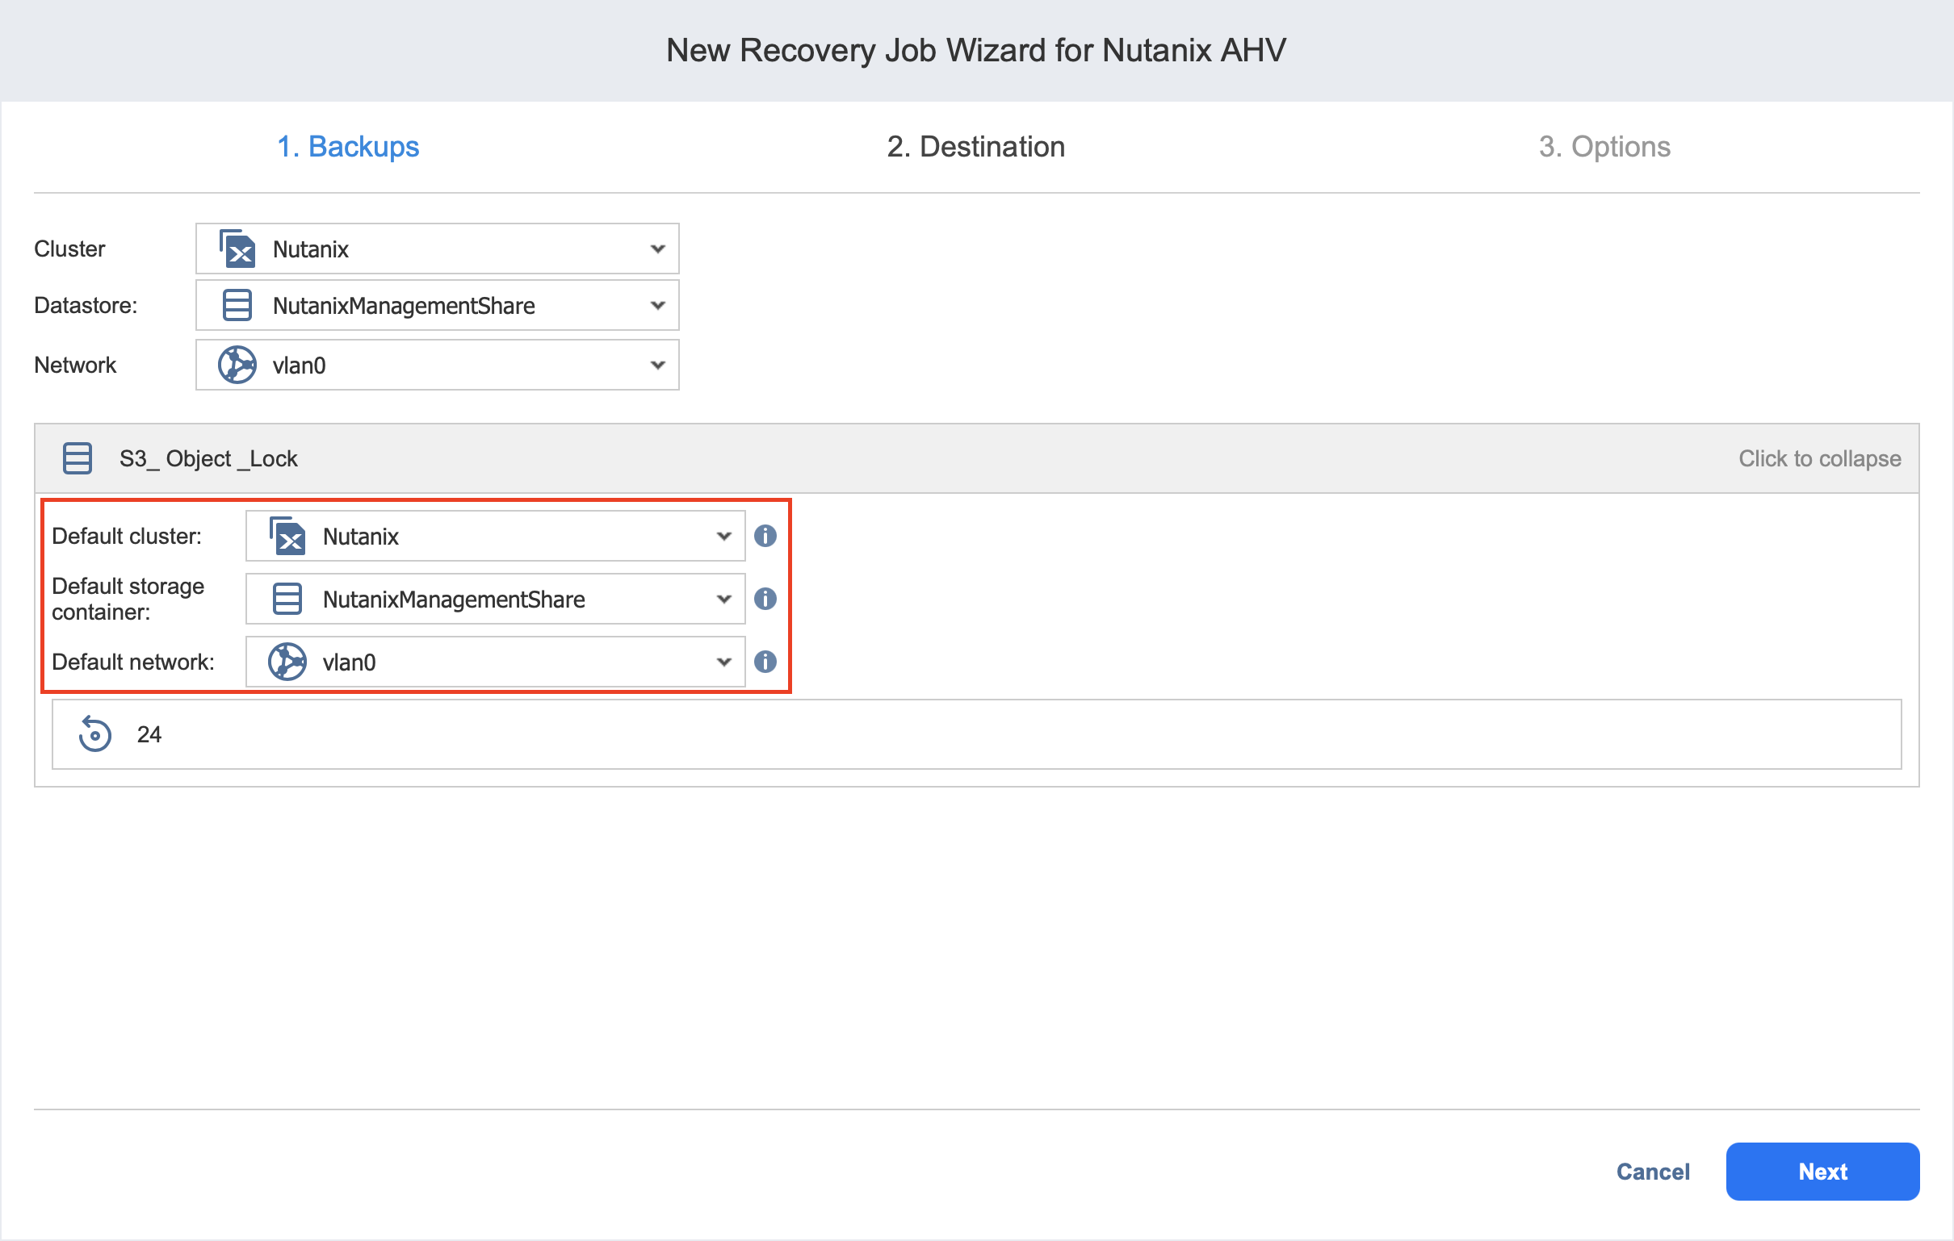Click the network icon in Default network field
The image size is (1954, 1241).
tap(287, 662)
